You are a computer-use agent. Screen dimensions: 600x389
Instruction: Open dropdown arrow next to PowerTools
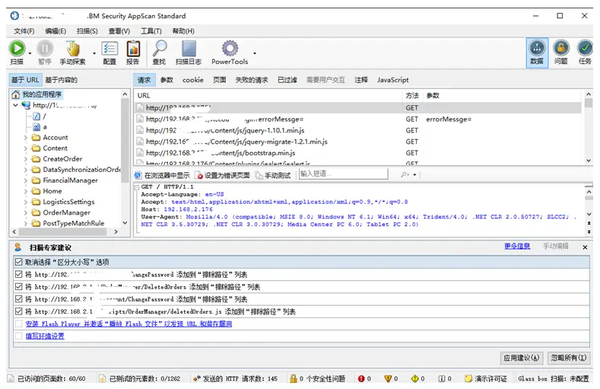click(x=255, y=53)
